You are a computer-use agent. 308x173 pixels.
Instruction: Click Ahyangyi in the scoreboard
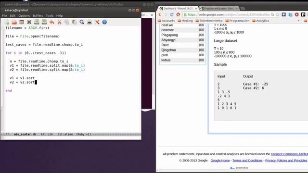[x=168, y=40]
